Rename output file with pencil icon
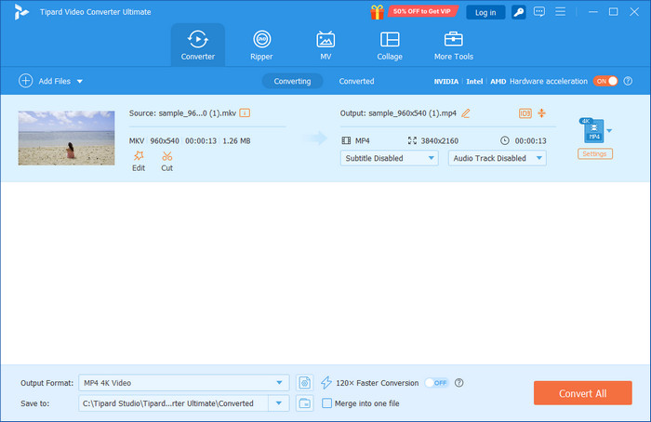This screenshot has height=422, width=651. [x=465, y=113]
